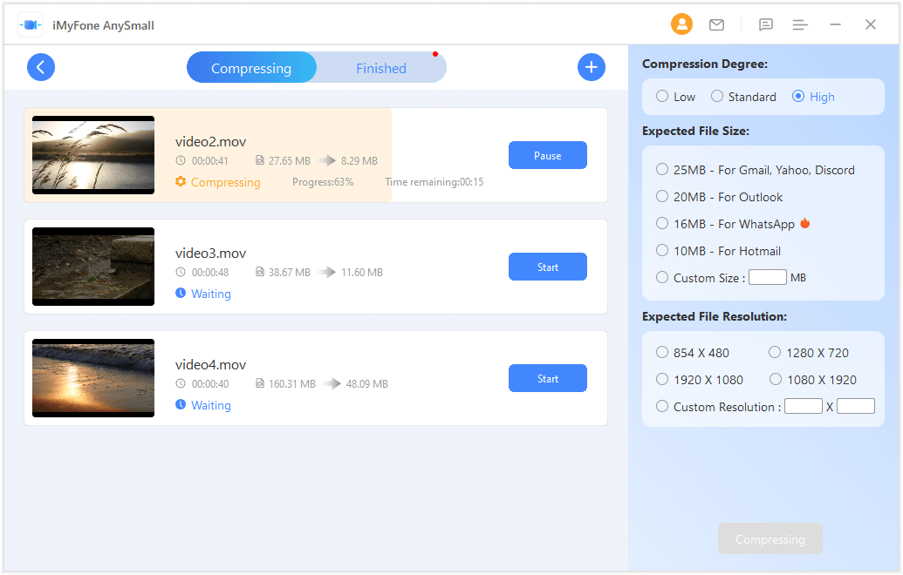Click the video2.mov progress bar

(208, 155)
